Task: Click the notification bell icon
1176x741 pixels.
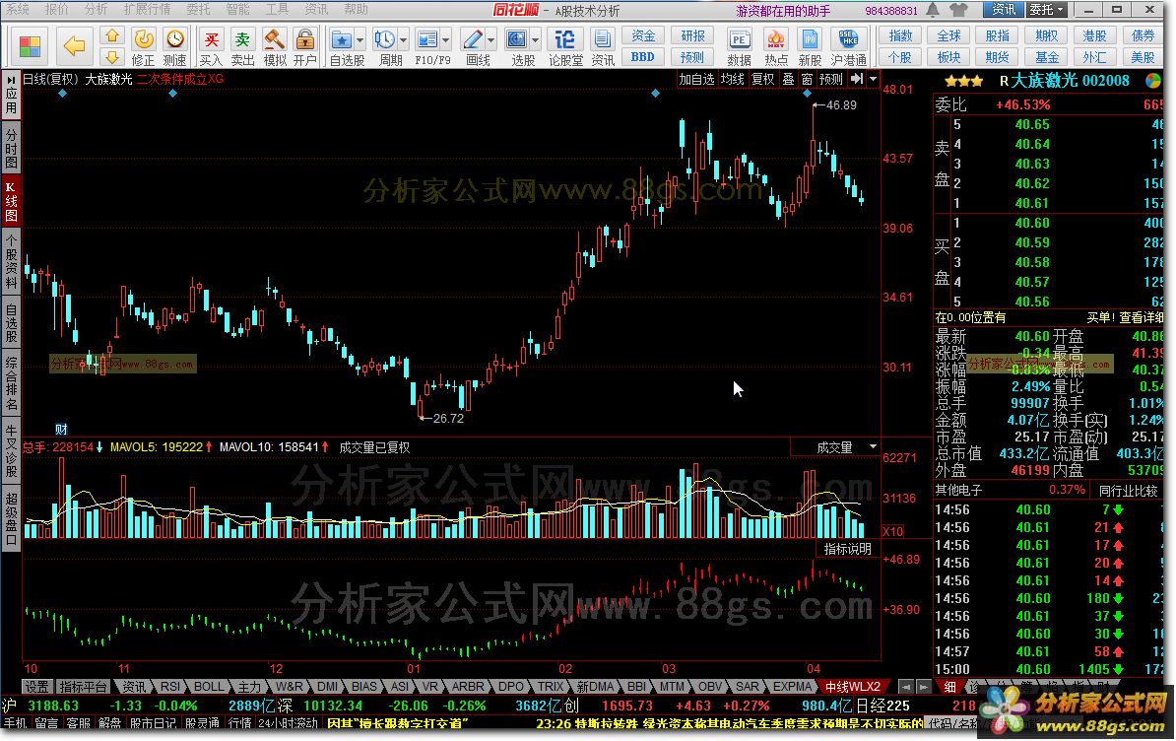Action: (x=933, y=10)
